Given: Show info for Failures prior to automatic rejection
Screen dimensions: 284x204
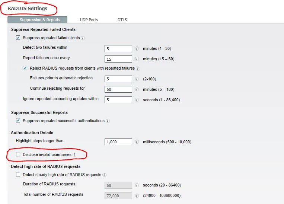Looking at the screenshot, I should 137,79.
